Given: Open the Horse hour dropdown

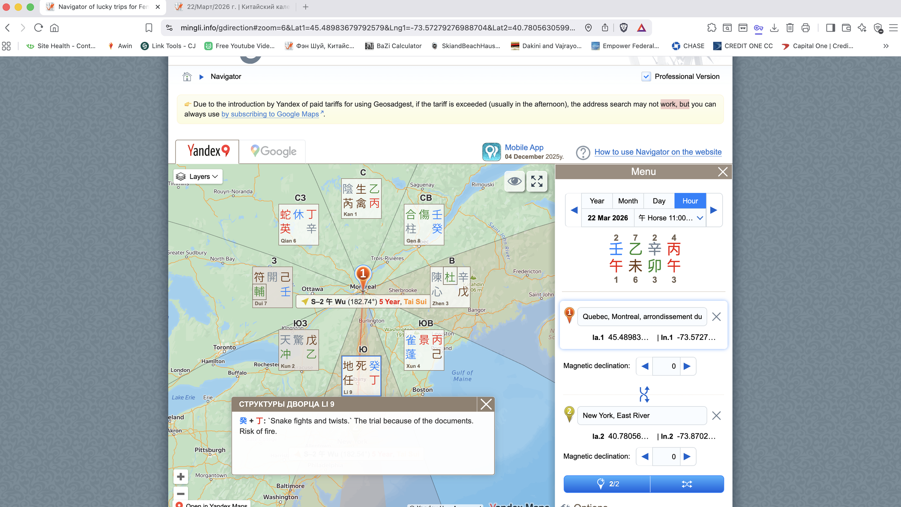Looking at the screenshot, I should click(670, 218).
